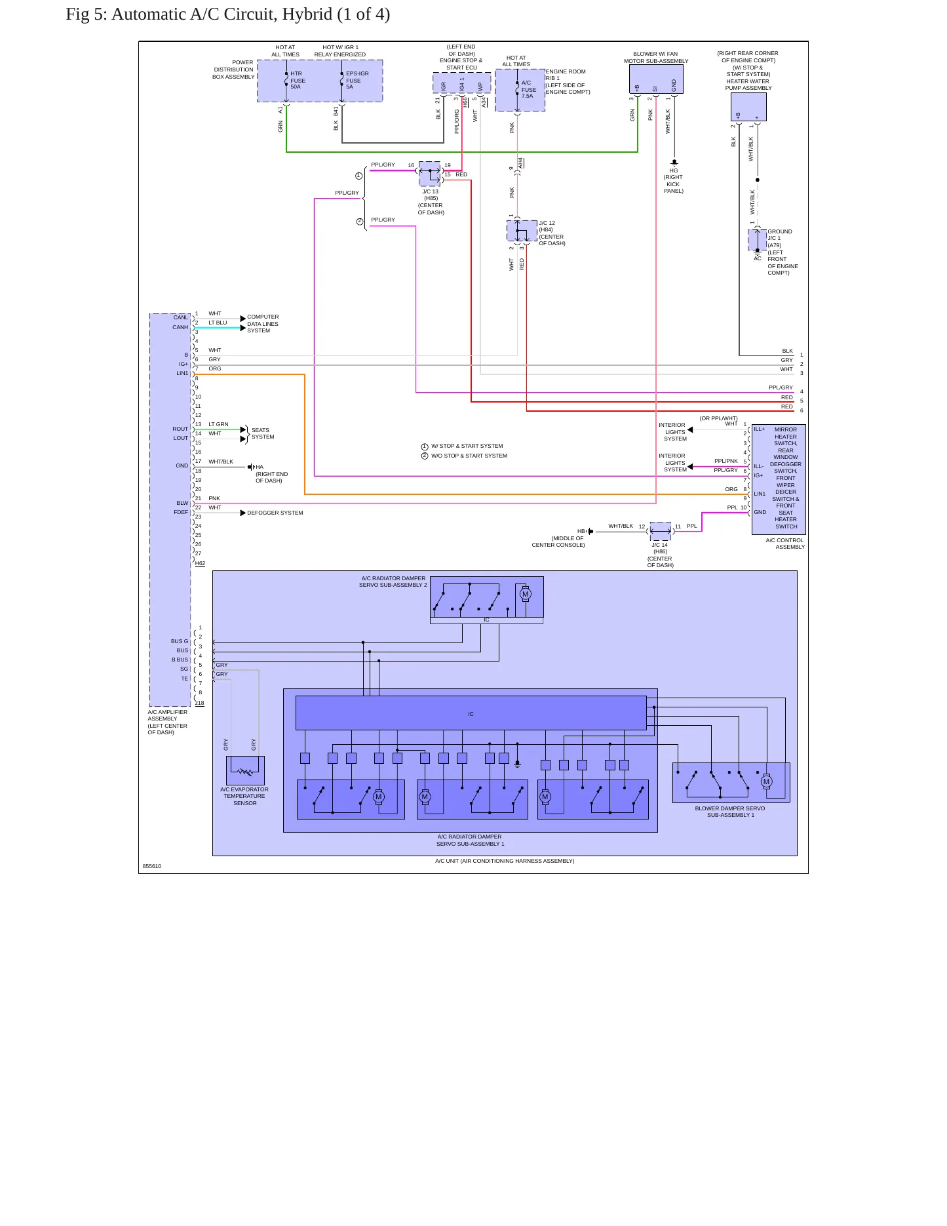Click the motor symbol in the blower damper servo

click(x=766, y=781)
